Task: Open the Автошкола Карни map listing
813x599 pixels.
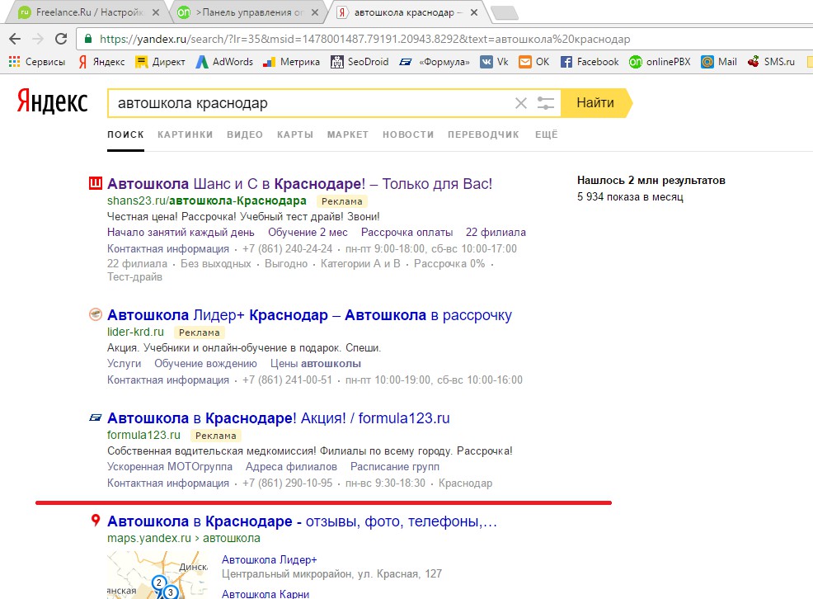Action: point(266,594)
